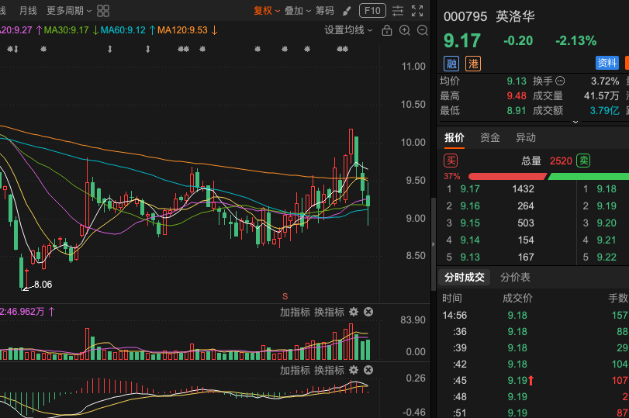
Task: Open settings gear of volume indicator panel
Action: click(x=354, y=312)
